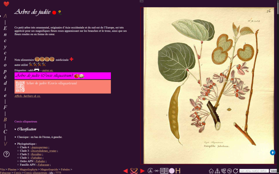Click the tomato and cauliflower icon
The image size is (279, 174).
pos(79,76)
